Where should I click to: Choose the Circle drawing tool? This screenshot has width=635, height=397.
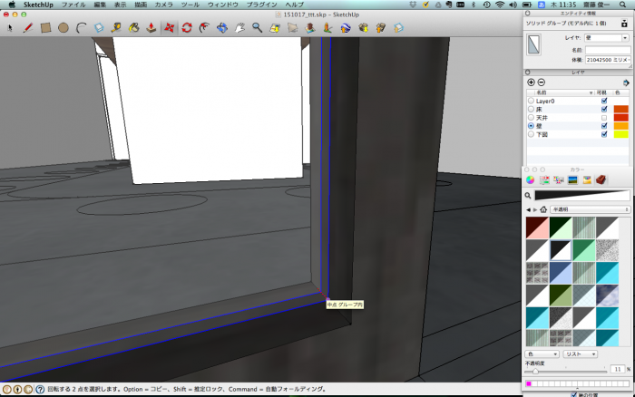tap(63, 28)
